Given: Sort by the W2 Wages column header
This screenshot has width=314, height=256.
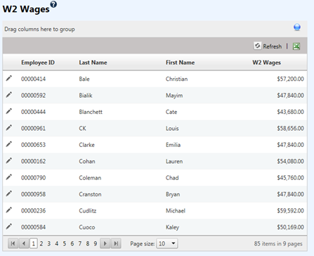Looking at the screenshot, I should 266,63.
